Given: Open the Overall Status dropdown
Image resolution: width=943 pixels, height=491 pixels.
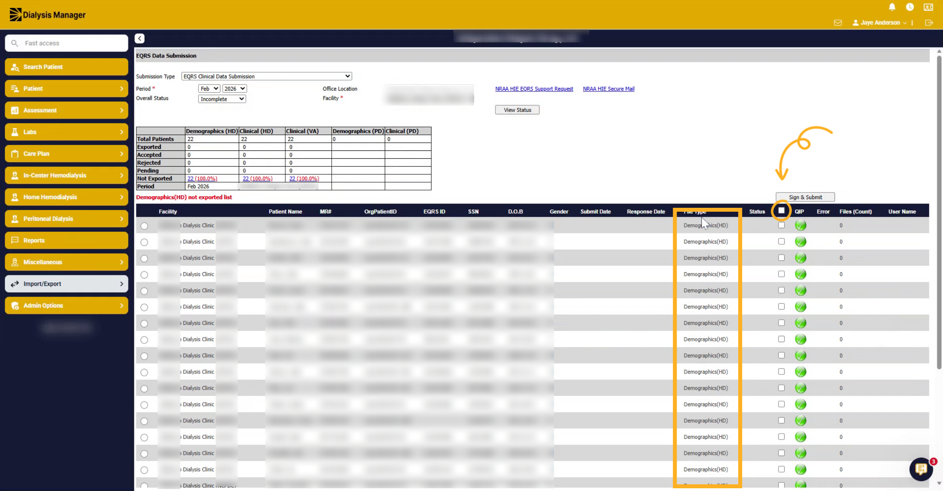Looking at the screenshot, I should tap(222, 99).
